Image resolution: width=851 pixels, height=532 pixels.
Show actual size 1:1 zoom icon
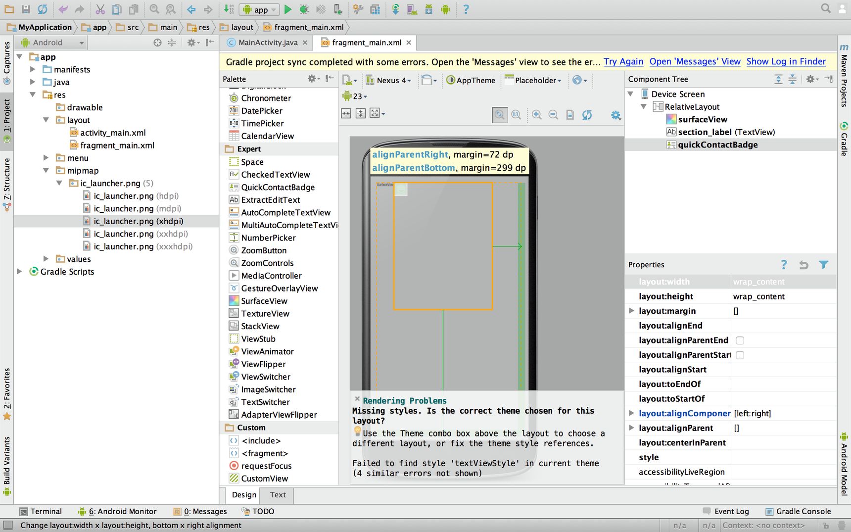point(516,115)
